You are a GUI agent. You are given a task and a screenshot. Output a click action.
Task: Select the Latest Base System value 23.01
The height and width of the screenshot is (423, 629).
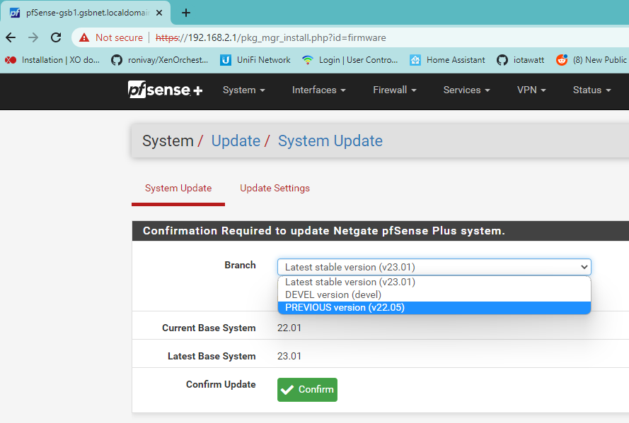(289, 356)
